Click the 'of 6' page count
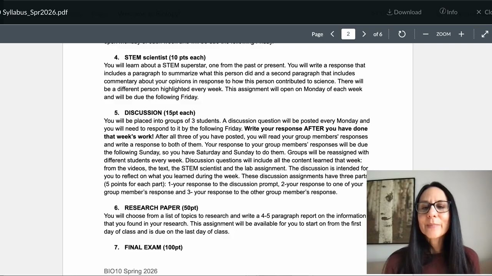Viewport: 492px width, 276px height. pyautogui.click(x=378, y=34)
